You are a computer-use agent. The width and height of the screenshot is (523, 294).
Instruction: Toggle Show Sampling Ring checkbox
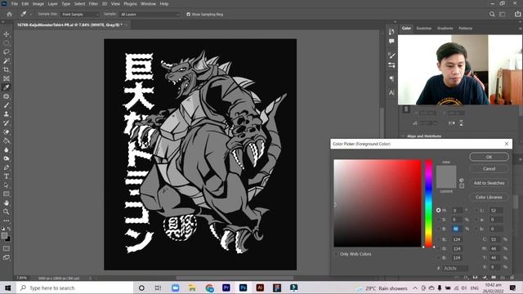(189, 15)
